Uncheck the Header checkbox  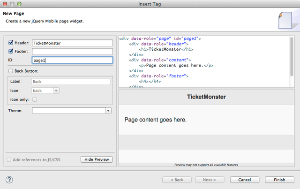[x=11, y=43]
